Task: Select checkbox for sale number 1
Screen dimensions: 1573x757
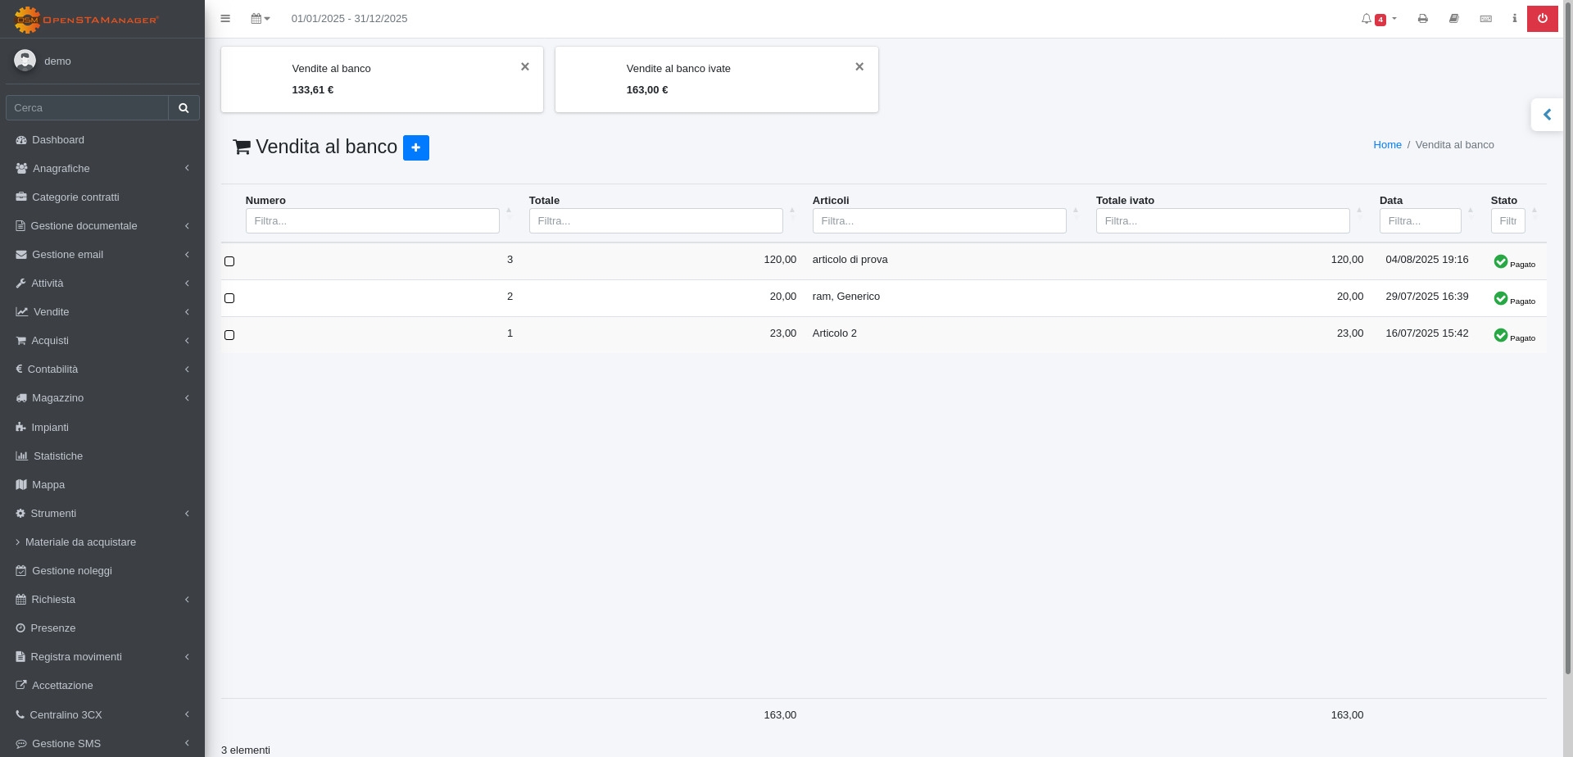Action: click(229, 335)
